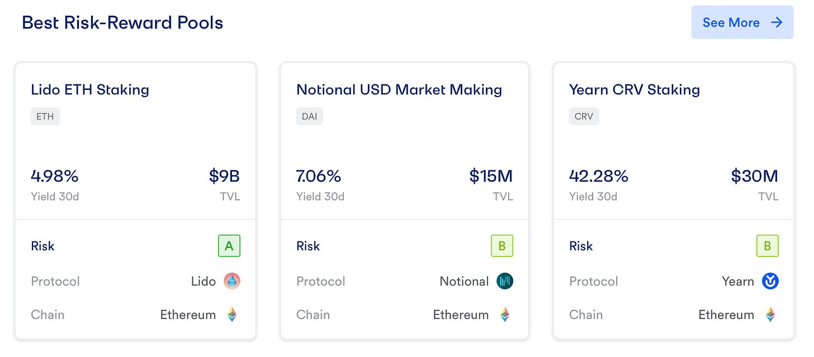Image resolution: width=814 pixels, height=357 pixels.
Task: Click the arrow in See More button
Action: [777, 22]
